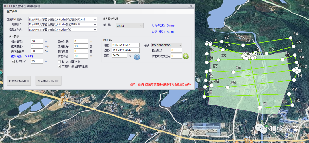Enable the 起飞点首尾互换 checkbox
Image resolution: width=309 pixels, height=143 pixels.
pyautogui.click(x=59, y=62)
